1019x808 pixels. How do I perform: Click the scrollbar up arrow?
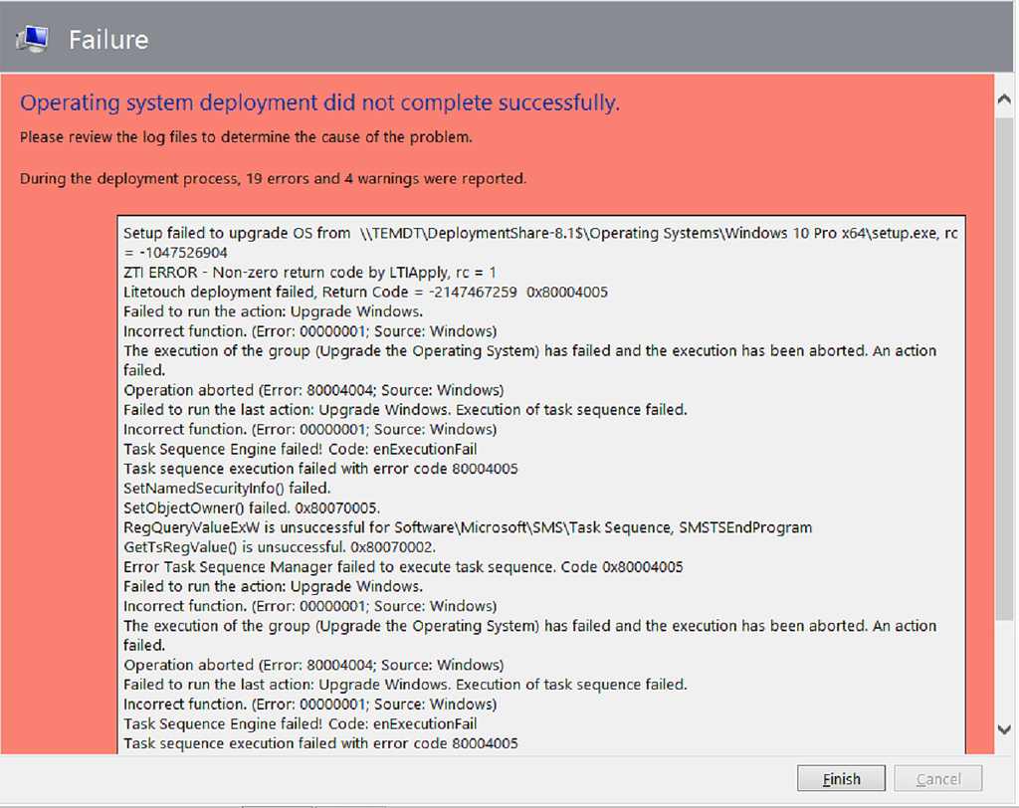click(1004, 98)
